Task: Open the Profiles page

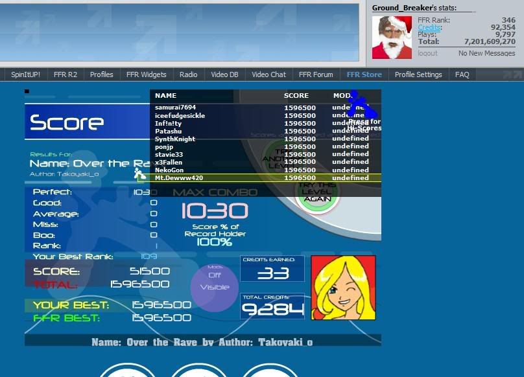Action: (101, 74)
